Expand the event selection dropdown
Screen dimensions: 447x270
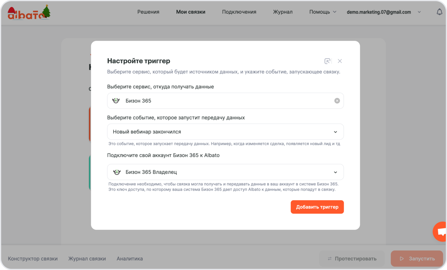pos(335,132)
